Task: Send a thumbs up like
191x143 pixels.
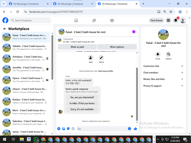Action: [x=135, y=129]
